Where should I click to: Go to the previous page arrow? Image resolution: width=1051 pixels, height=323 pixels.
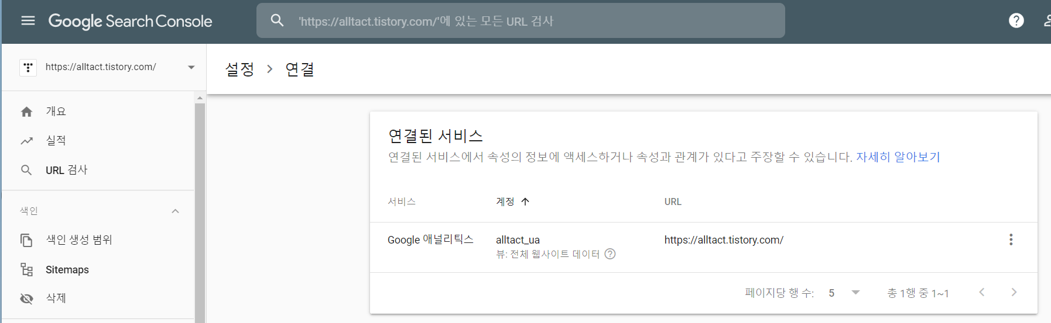pos(982,292)
